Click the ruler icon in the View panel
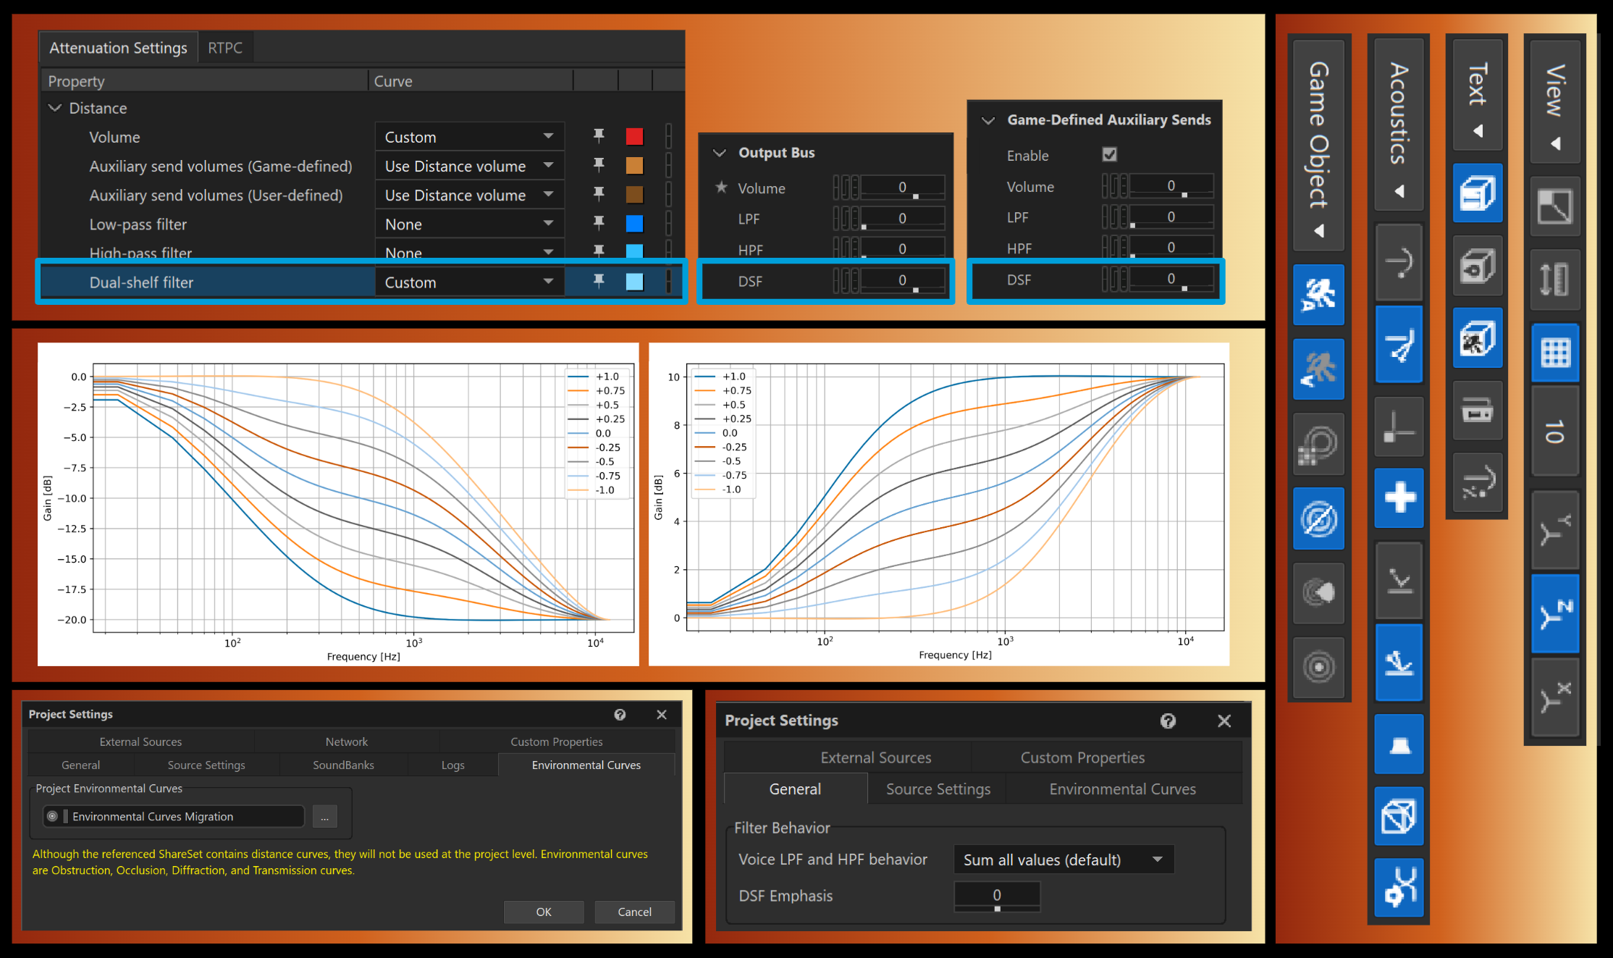Viewport: 1613px width, 958px height. (1555, 279)
